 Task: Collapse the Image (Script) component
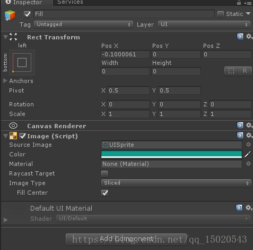point(5,136)
